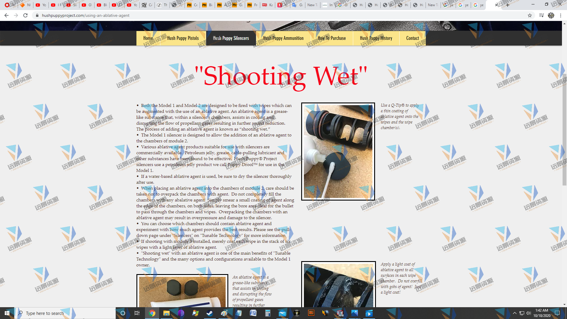The height and width of the screenshot is (319, 567).
Task: Click the Q-Tip ablative agent photo
Action: pyautogui.click(x=338, y=151)
